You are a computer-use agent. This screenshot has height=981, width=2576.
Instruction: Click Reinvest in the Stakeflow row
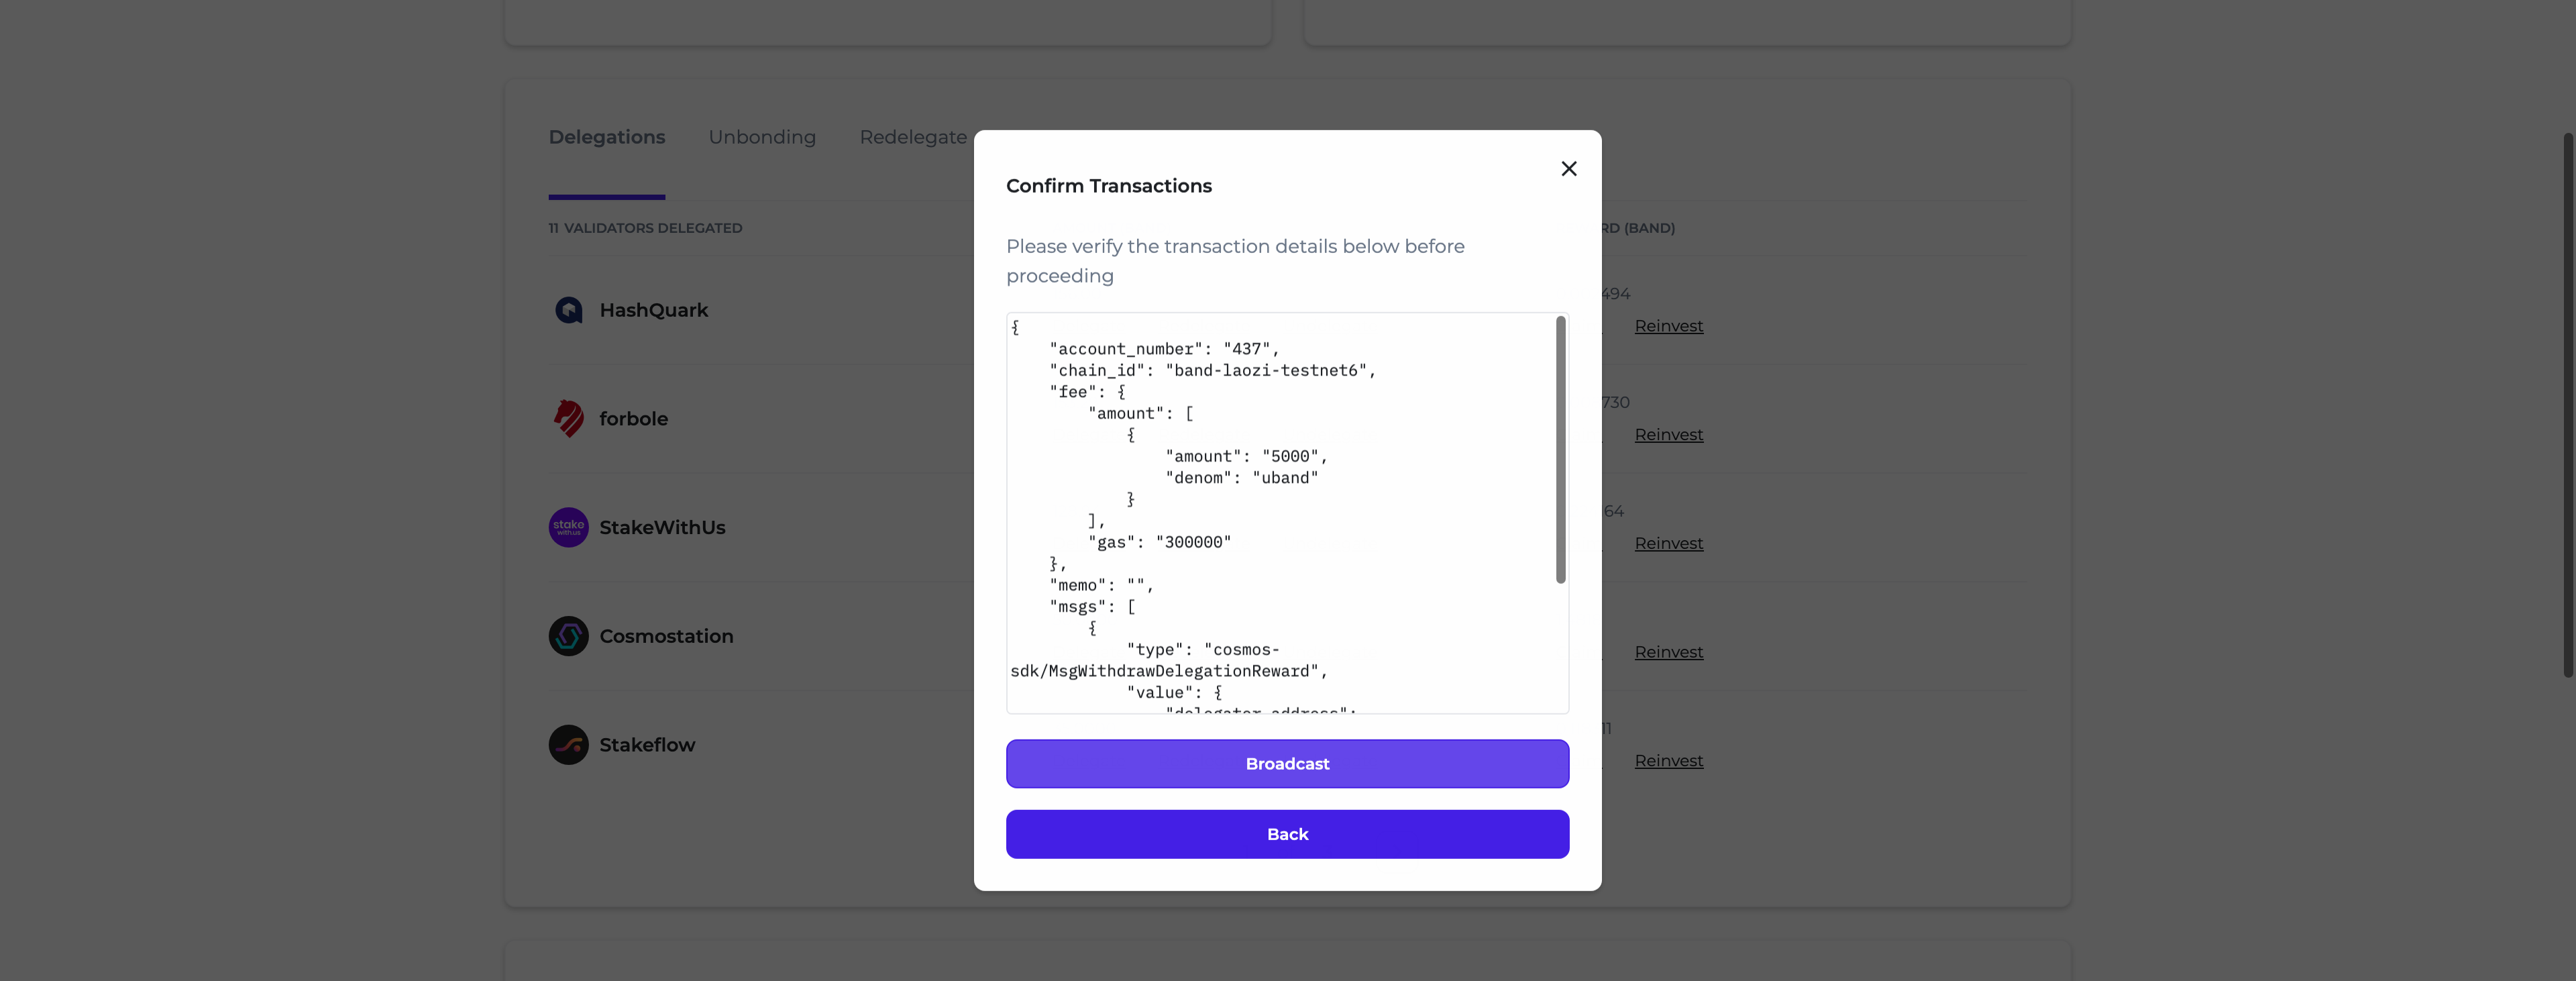click(x=1668, y=761)
